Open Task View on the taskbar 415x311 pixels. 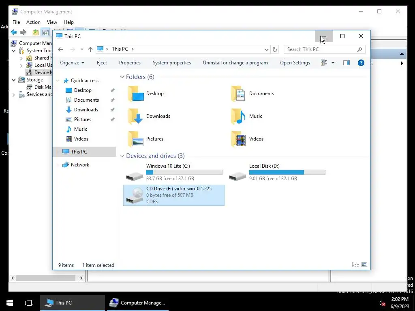click(29, 303)
